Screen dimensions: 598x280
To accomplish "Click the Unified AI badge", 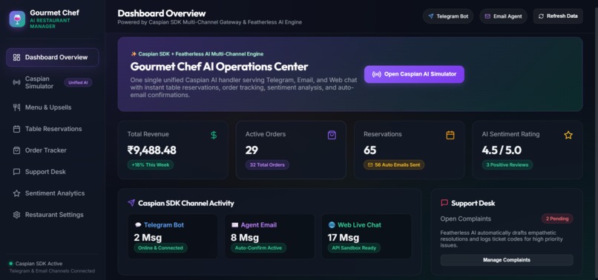I will coord(78,83).
